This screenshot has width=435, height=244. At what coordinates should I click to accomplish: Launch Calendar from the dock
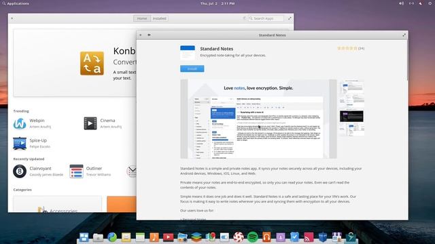140,237
